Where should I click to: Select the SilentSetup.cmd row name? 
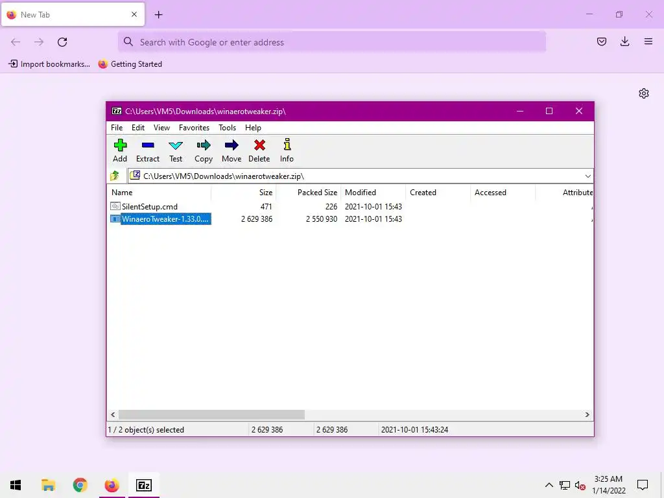click(x=150, y=207)
